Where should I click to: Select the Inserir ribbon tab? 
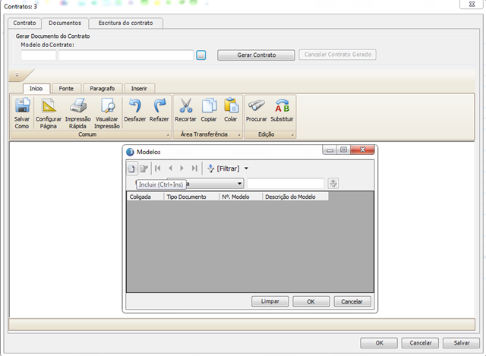(x=139, y=88)
